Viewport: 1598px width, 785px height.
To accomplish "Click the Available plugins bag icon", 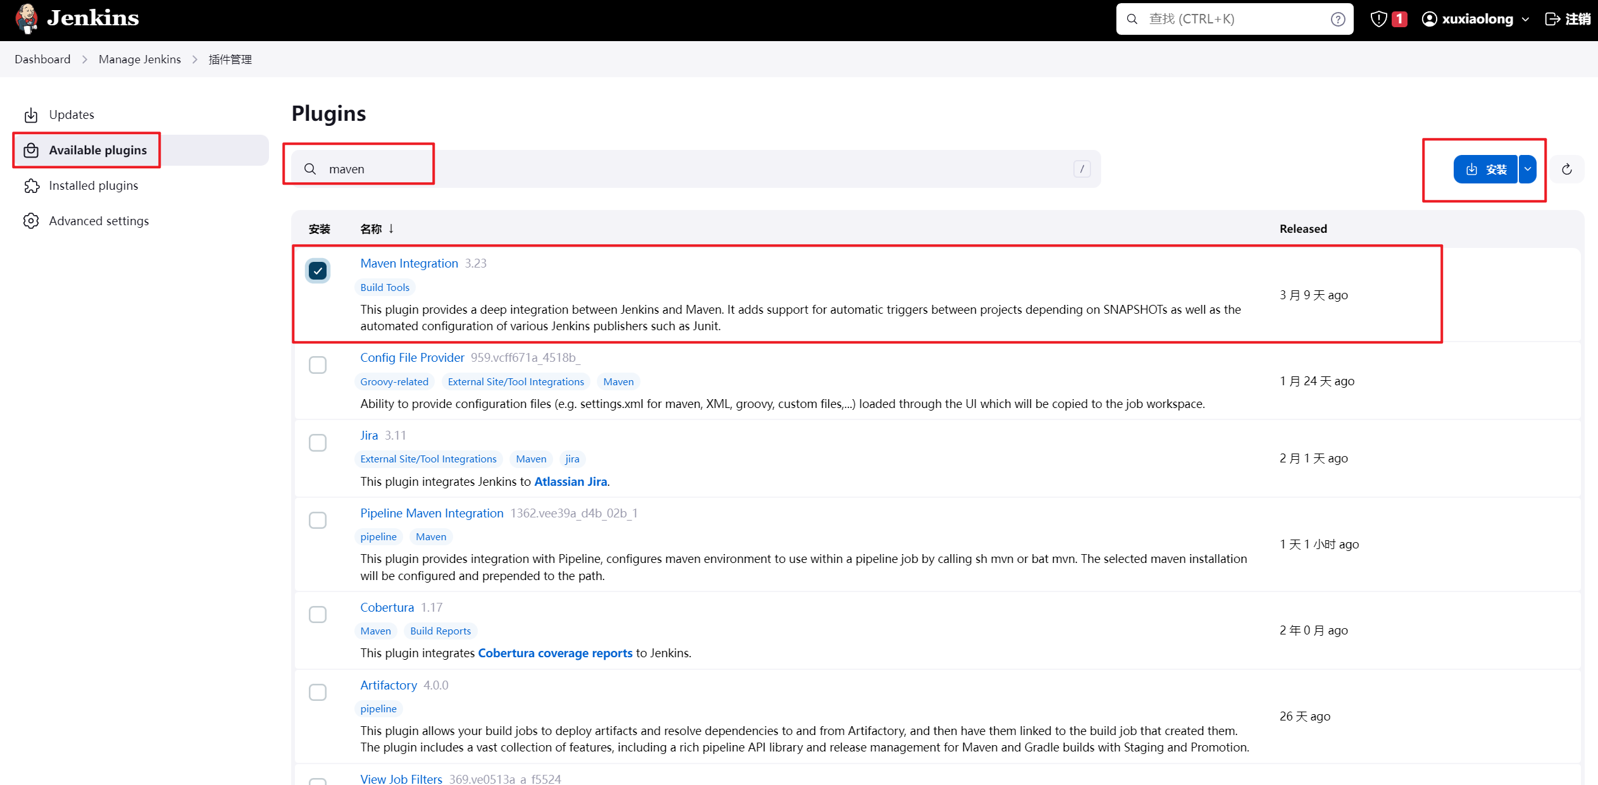I will click(31, 150).
